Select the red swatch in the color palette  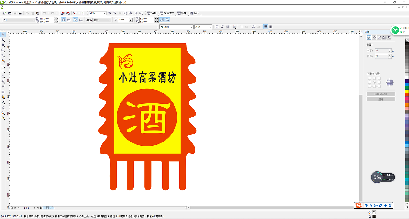pyautogui.click(x=407, y=94)
